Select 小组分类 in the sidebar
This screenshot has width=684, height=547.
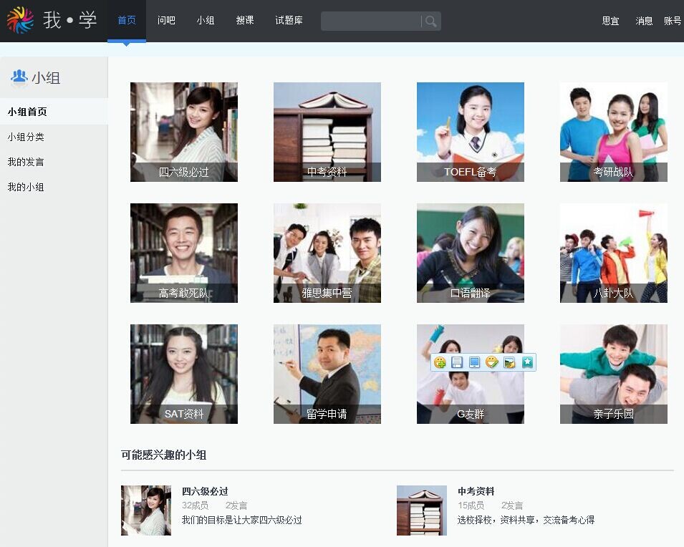pyautogui.click(x=26, y=137)
